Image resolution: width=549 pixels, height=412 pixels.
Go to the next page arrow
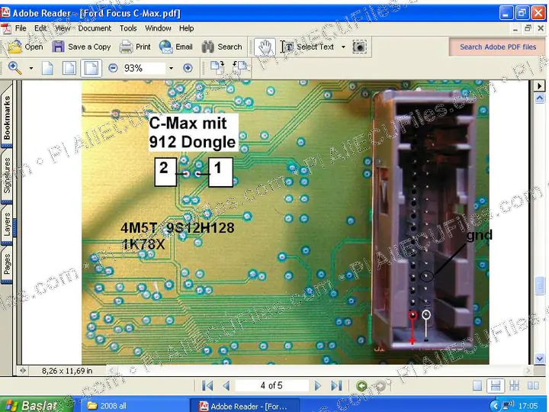317,386
